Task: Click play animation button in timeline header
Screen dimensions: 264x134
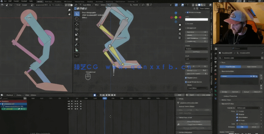Action: tap(109, 95)
